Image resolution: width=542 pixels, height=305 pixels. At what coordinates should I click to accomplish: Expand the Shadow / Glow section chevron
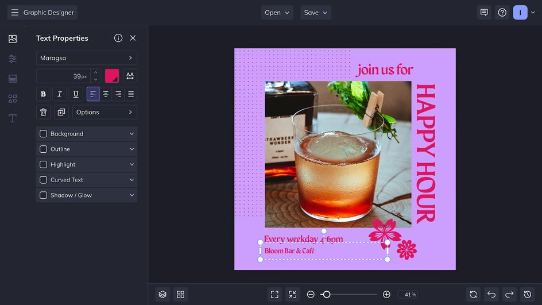pos(131,195)
